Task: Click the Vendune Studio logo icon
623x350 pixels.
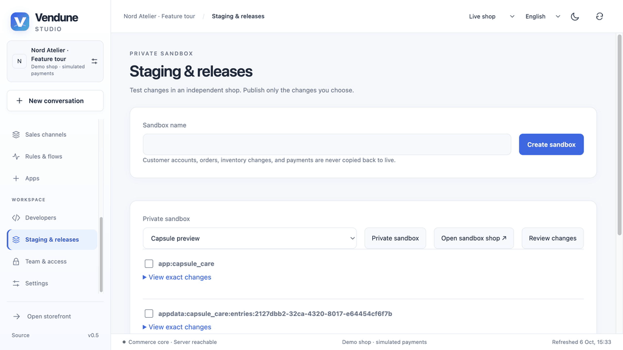Action: click(x=20, y=21)
